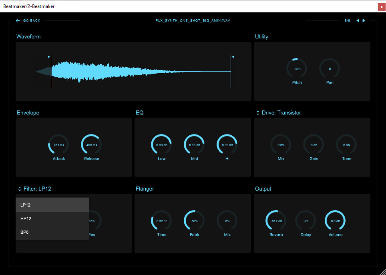
Task: Click the waveform end marker flag
Action: click(233, 56)
